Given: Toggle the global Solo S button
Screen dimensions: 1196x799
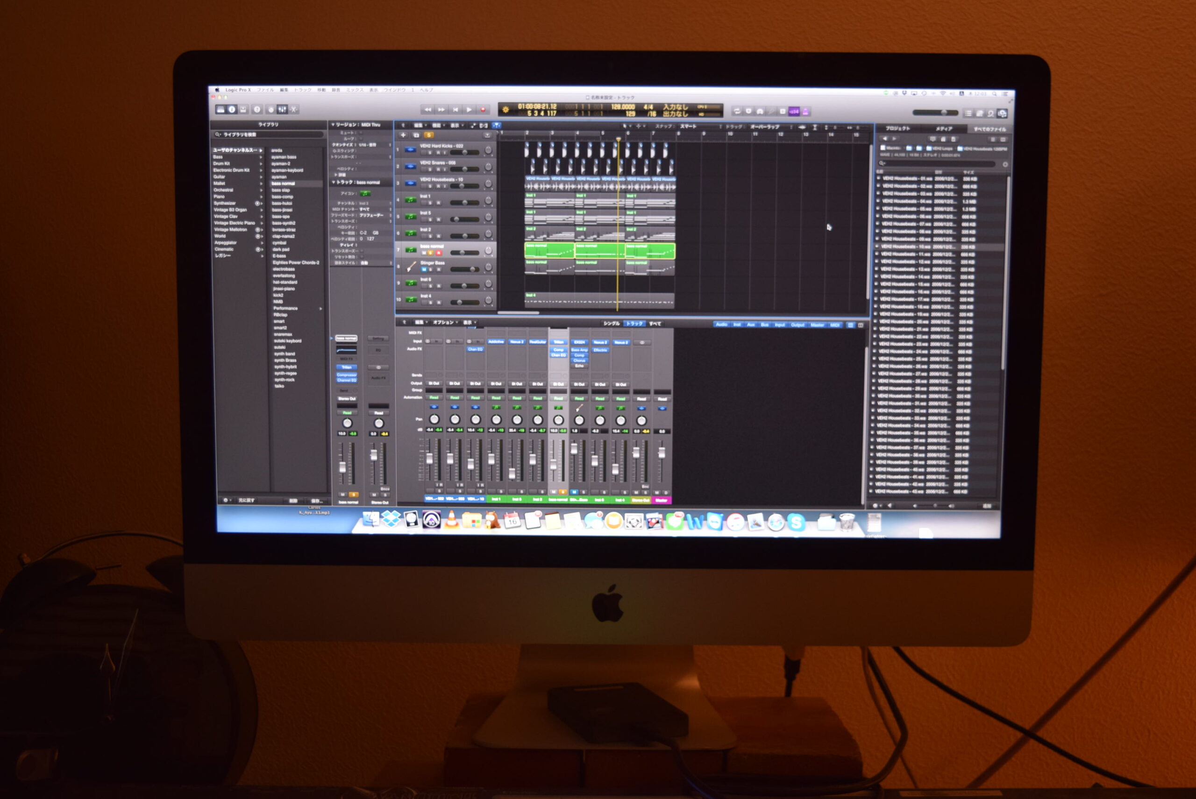Looking at the screenshot, I should tap(429, 135).
